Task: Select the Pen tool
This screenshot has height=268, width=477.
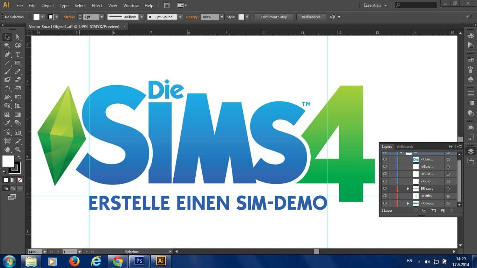Action: [x=7, y=55]
